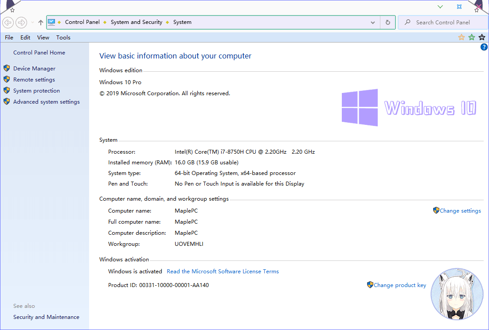
Task: Focus the Search Control Panel field
Action: click(x=443, y=23)
